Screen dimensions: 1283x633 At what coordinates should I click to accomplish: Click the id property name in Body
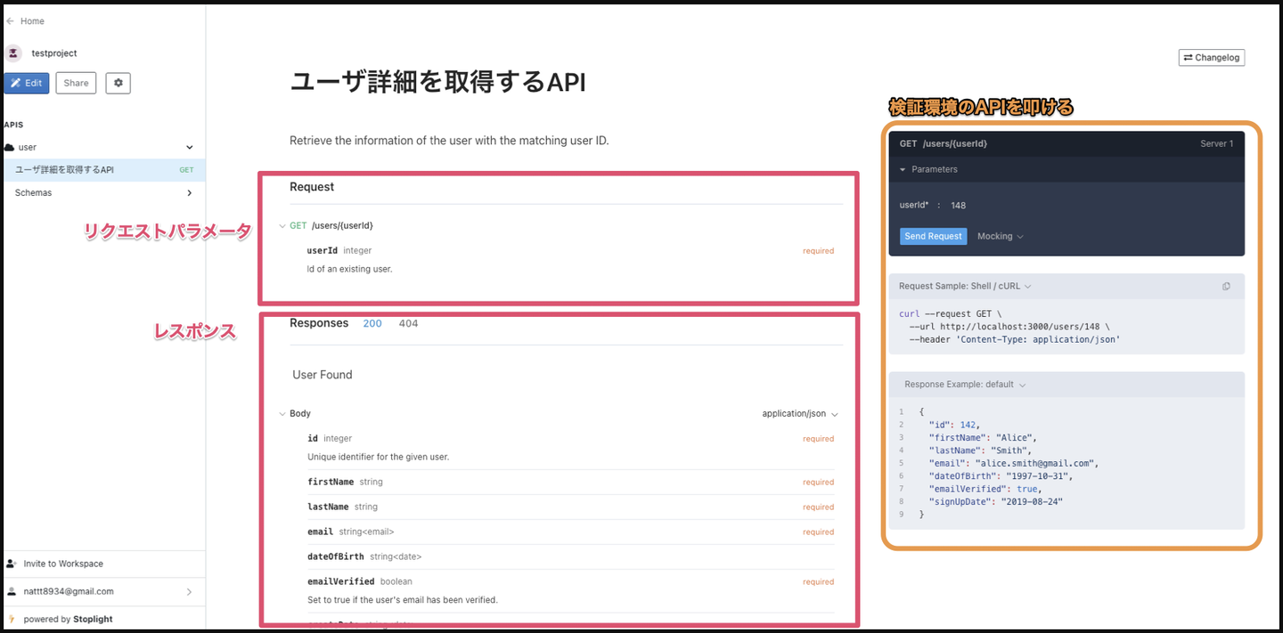pyautogui.click(x=313, y=438)
